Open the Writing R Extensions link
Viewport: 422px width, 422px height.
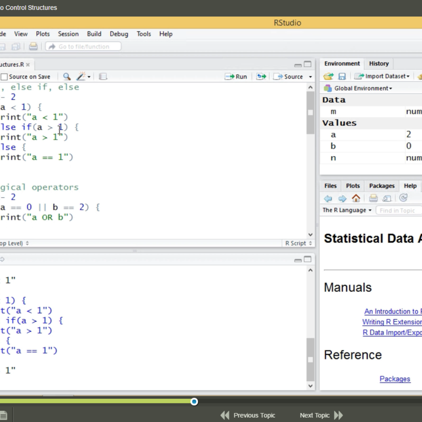coord(392,322)
